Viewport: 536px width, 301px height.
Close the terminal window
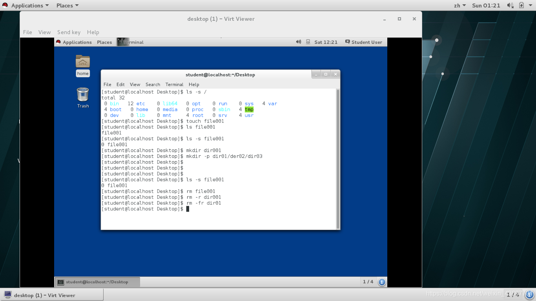click(x=335, y=74)
